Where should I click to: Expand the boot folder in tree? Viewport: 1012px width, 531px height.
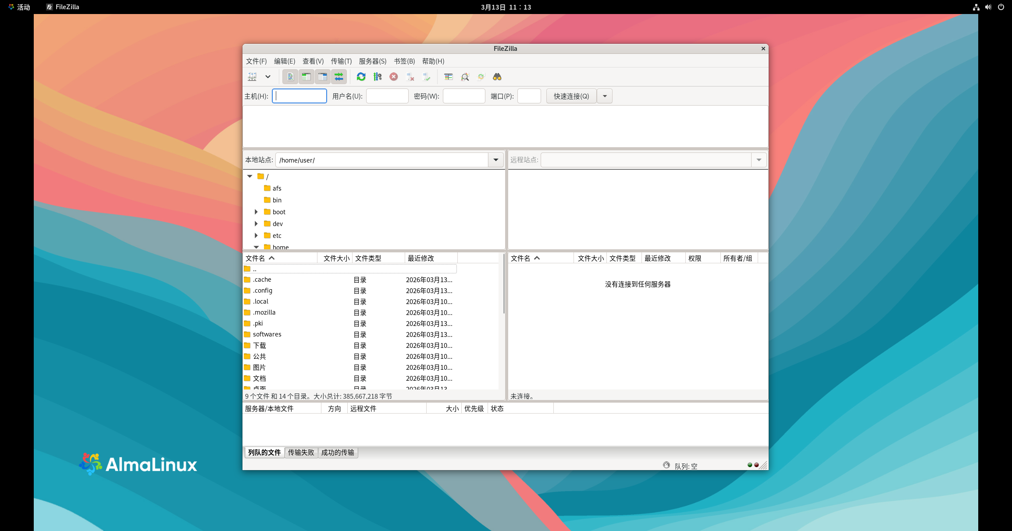(x=256, y=212)
